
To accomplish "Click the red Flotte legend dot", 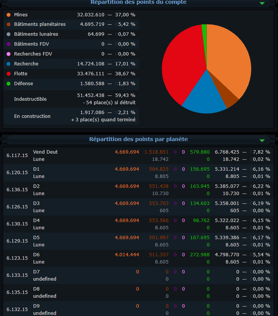I will point(8,74).
